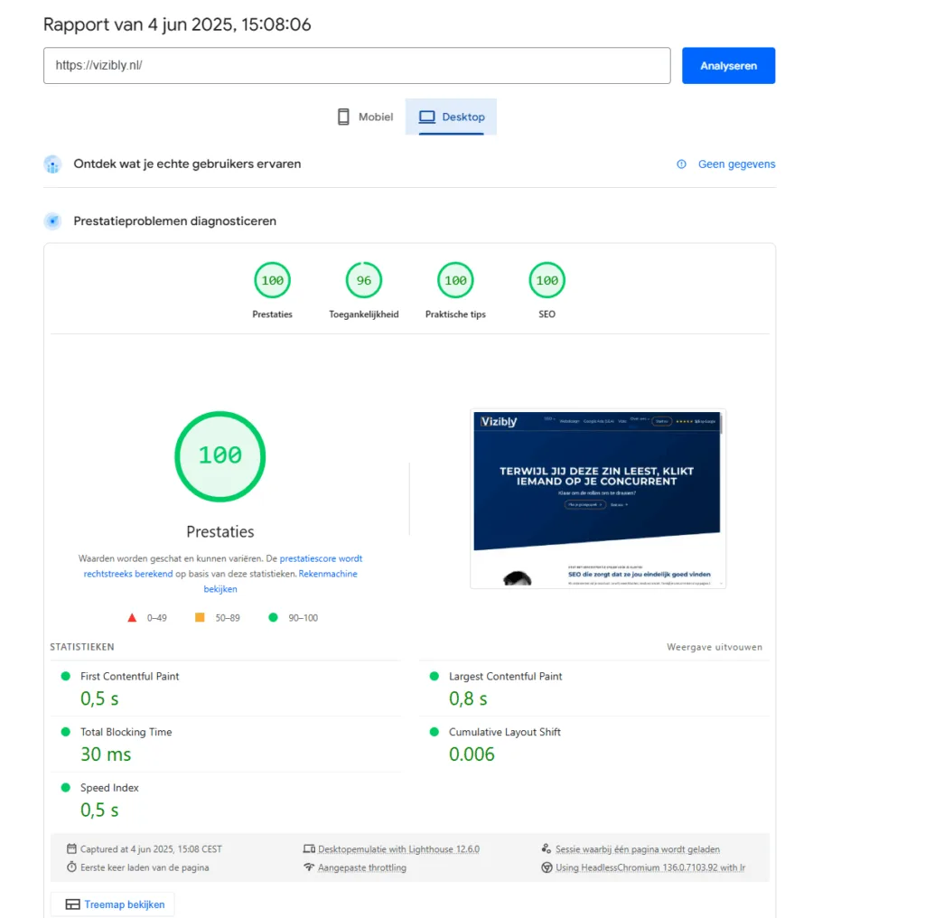Click the large green 100 performance gauge
Image resolution: width=925 pixels, height=918 pixels.
pyautogui.click(x=220, y=456)
